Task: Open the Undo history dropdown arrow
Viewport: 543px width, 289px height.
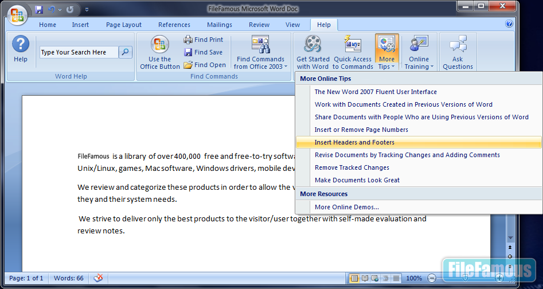Action: 60,10
